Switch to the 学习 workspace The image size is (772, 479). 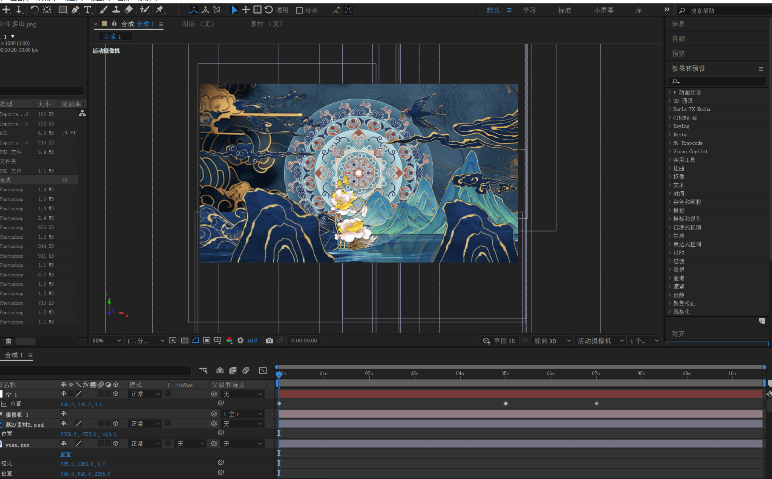pyautogui.click(x=529, y=10)
